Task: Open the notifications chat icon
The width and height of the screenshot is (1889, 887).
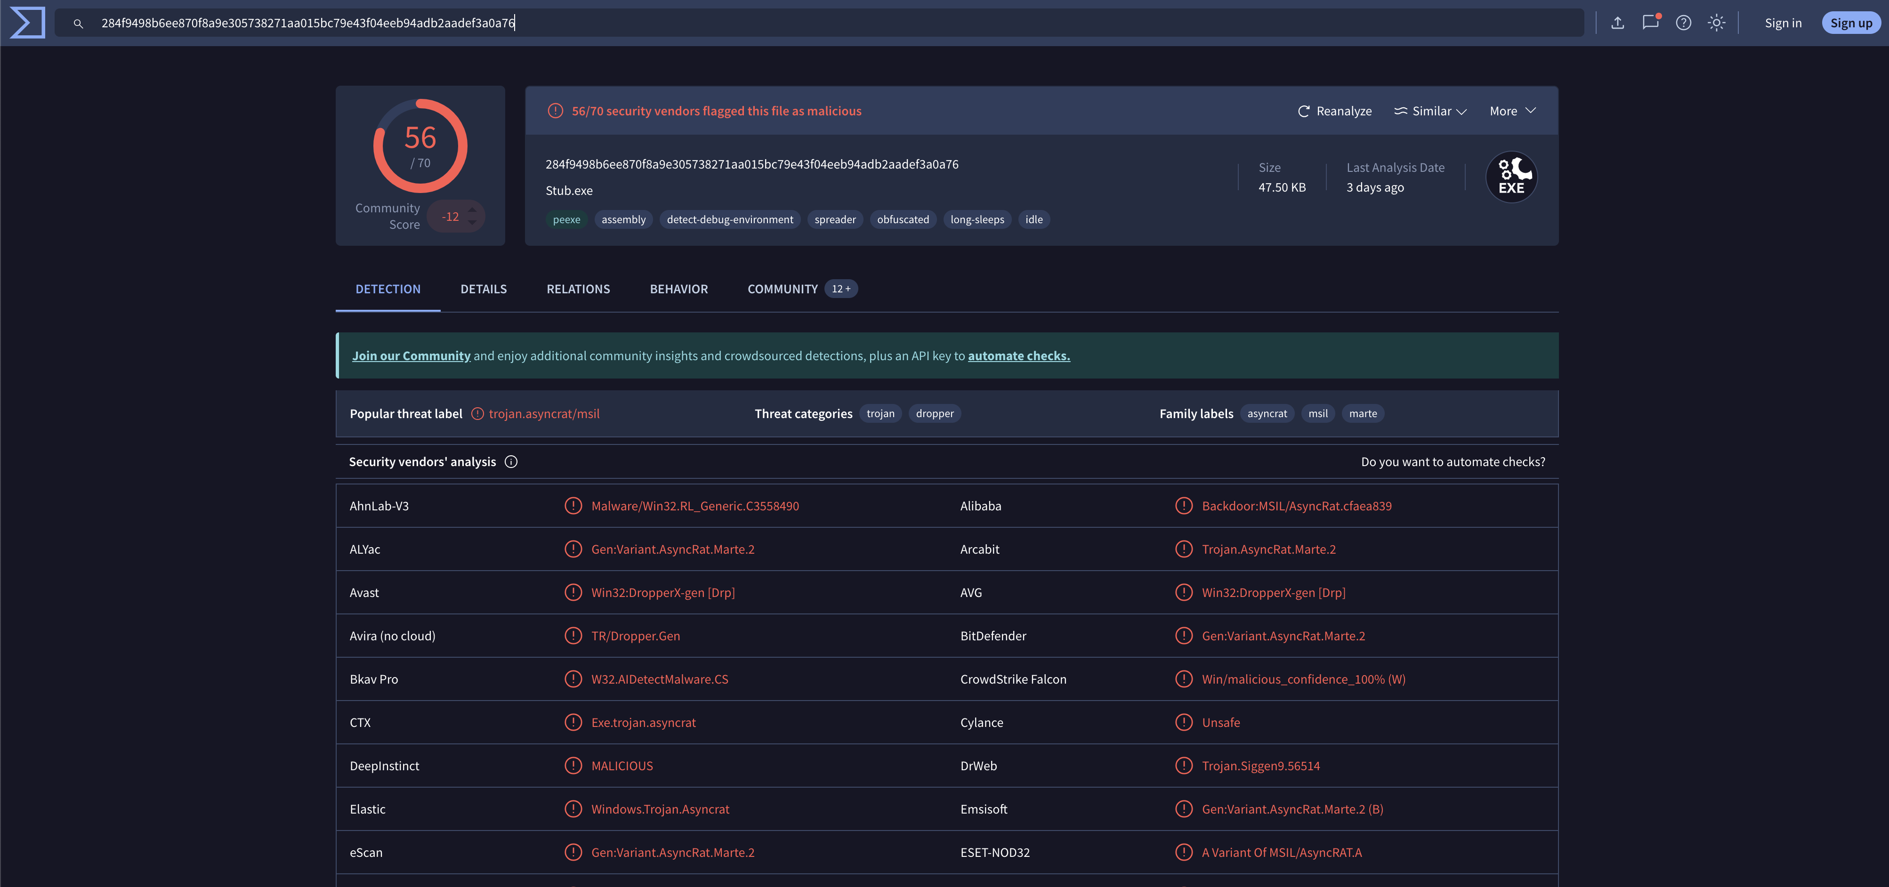Action: pos(1650,22)
